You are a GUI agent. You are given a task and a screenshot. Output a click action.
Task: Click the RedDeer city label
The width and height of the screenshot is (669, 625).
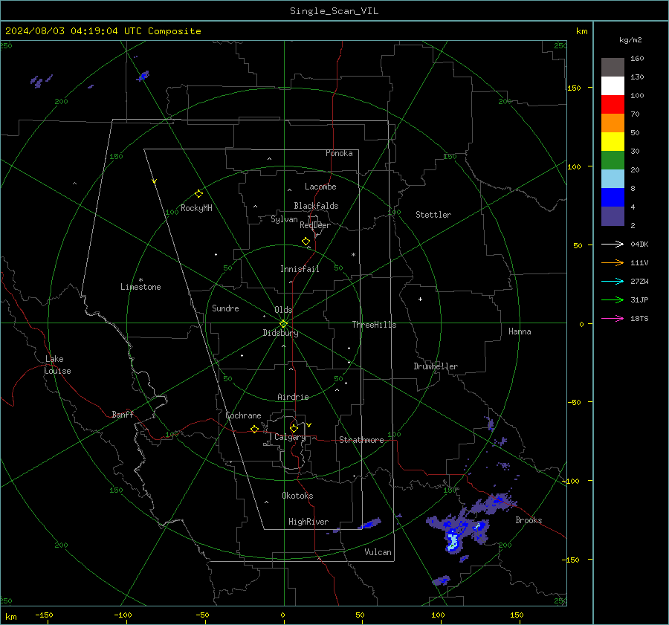point(315,225)
